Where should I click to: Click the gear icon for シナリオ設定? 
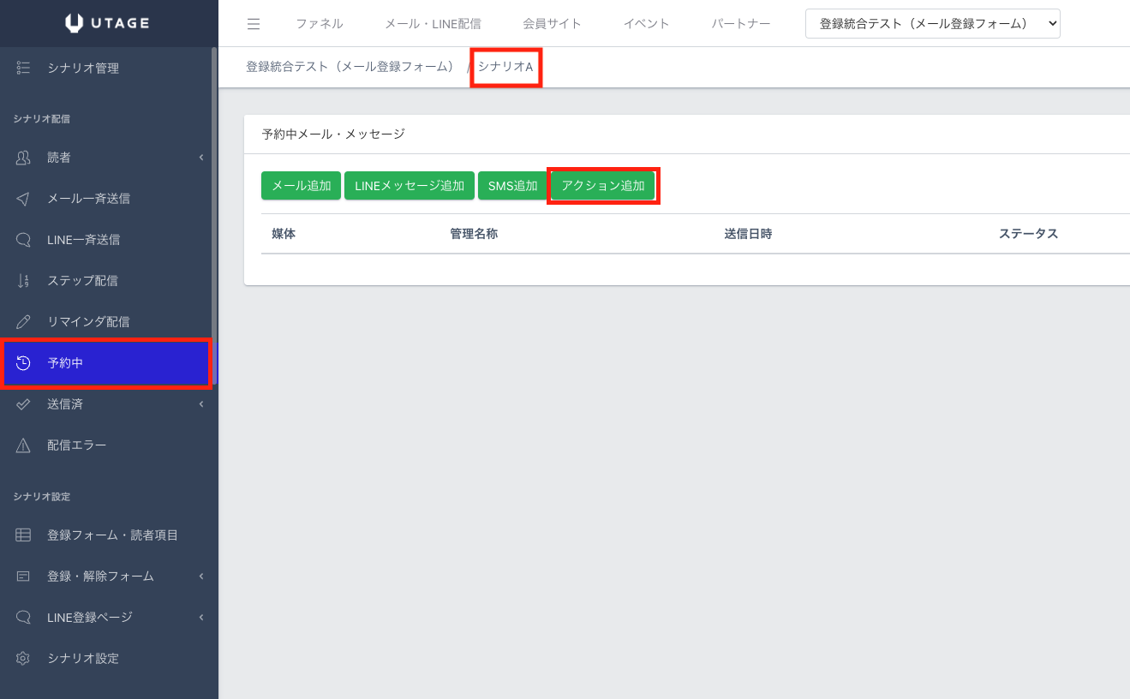(x=23, y=659)
